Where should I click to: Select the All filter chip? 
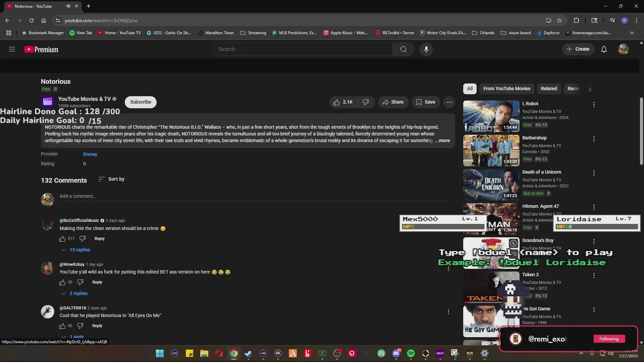tap(469, 88)
